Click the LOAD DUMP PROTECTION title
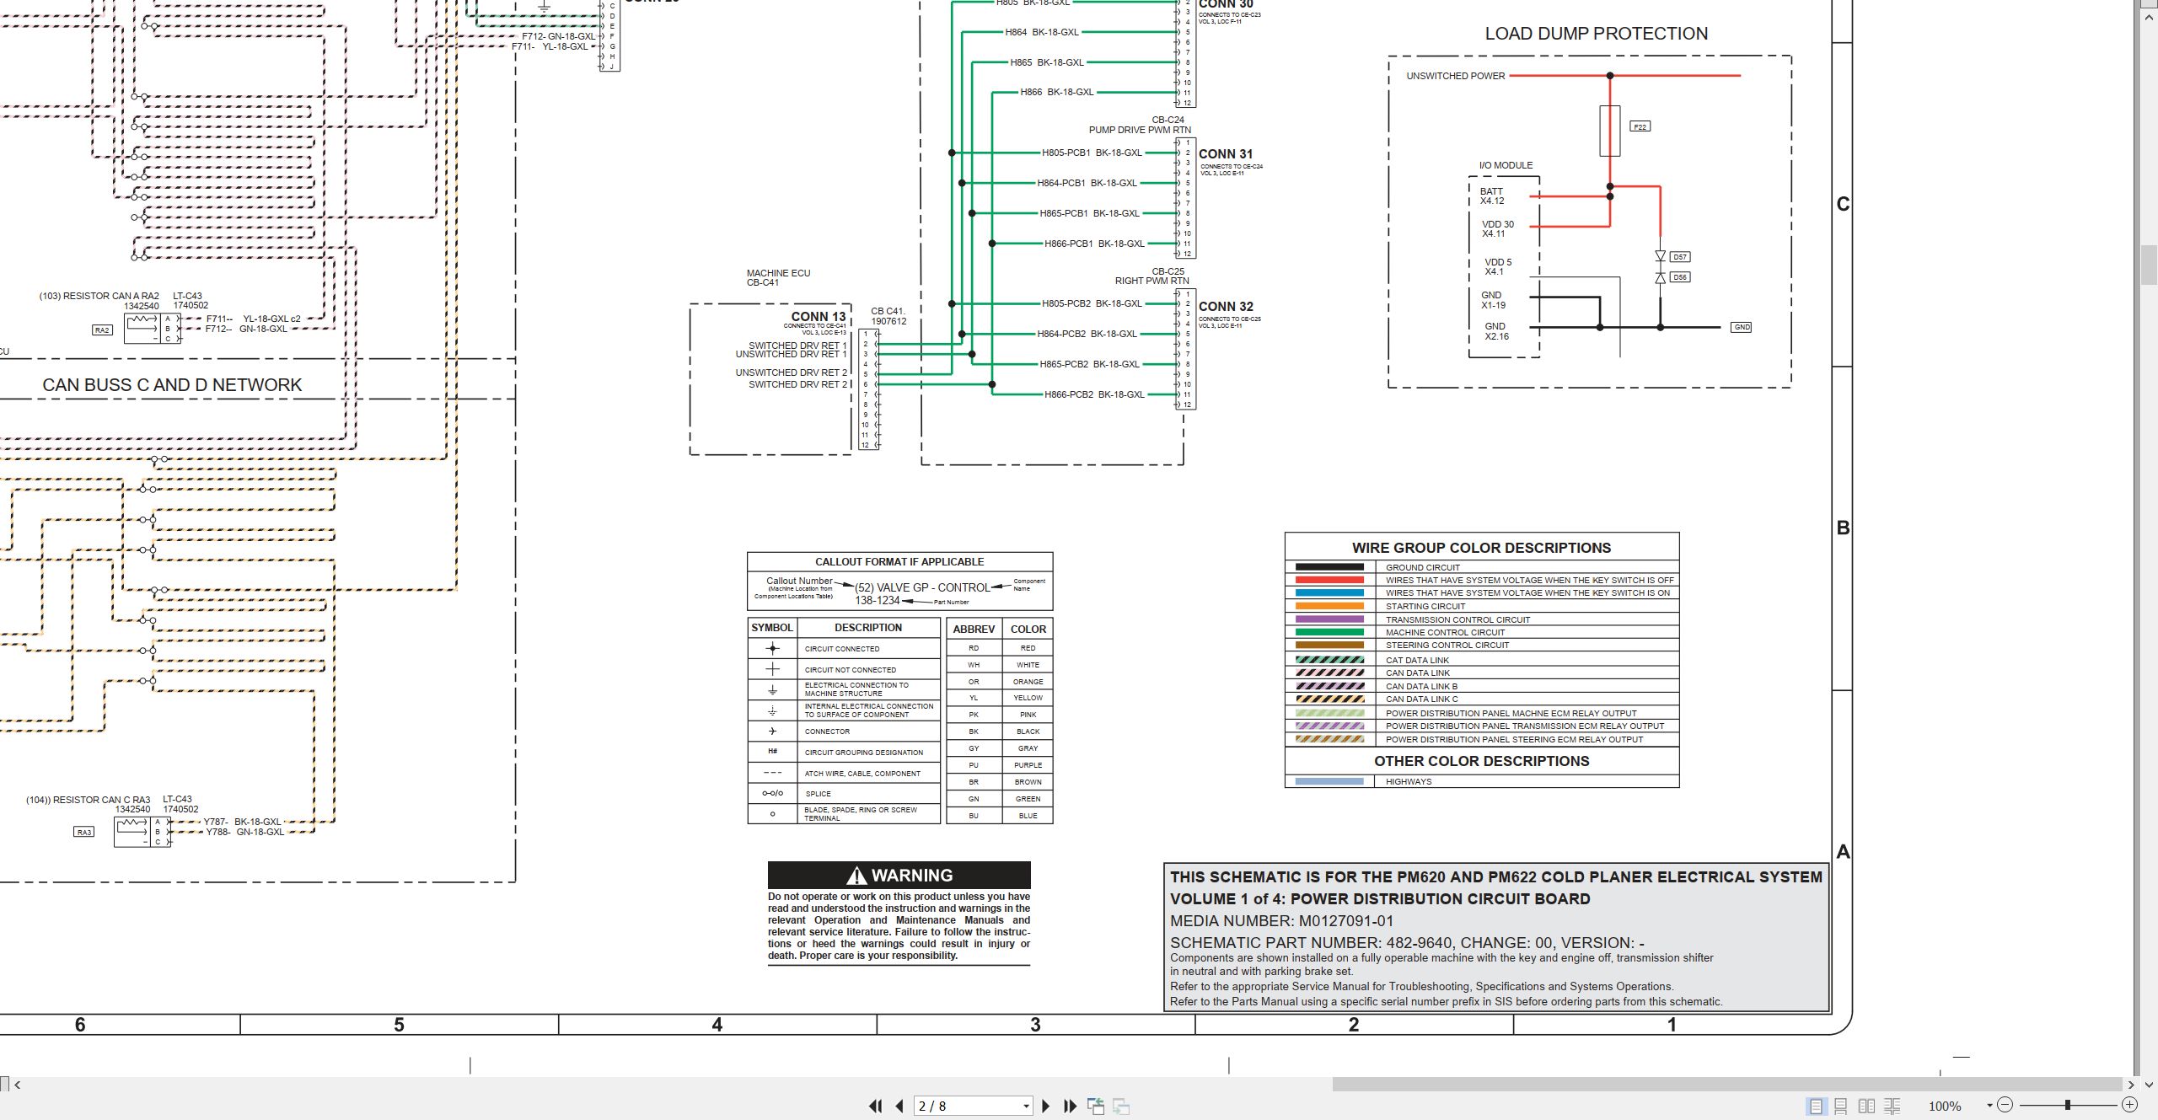 (x=1596, y=34)
